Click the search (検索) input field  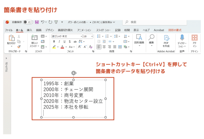click(155, 22)
